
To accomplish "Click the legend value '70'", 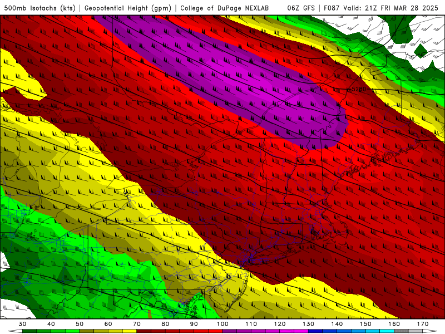I will pyautogui.click(x=137, y=324).
